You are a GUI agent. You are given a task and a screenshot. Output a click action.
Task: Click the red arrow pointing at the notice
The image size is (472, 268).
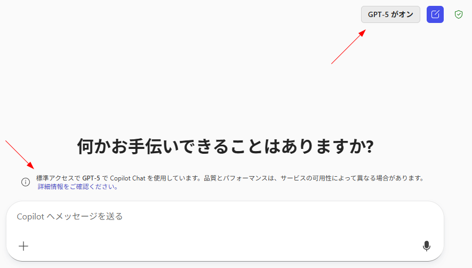[20, 155]
